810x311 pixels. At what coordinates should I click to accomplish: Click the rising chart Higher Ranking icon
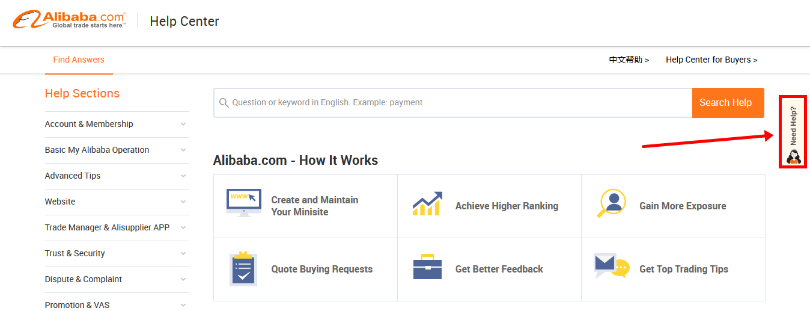(428, 204)
